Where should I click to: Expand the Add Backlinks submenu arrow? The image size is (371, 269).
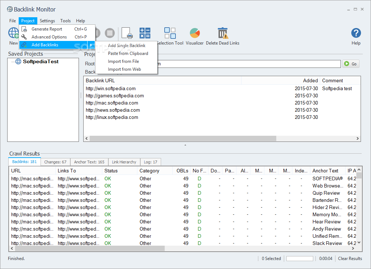tap(91, 45)
